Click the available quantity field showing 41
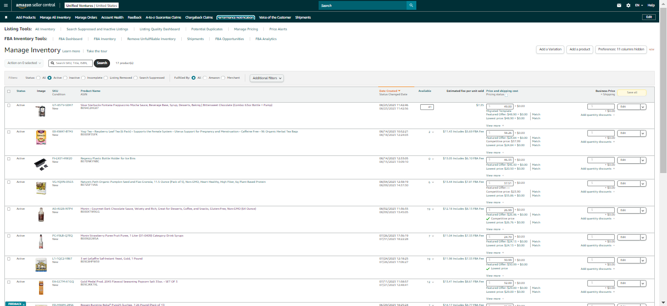The image size is (667, 306). [427, 107]
